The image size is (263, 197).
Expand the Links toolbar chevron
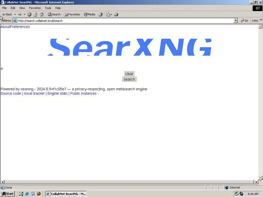(x=261, y=20)
